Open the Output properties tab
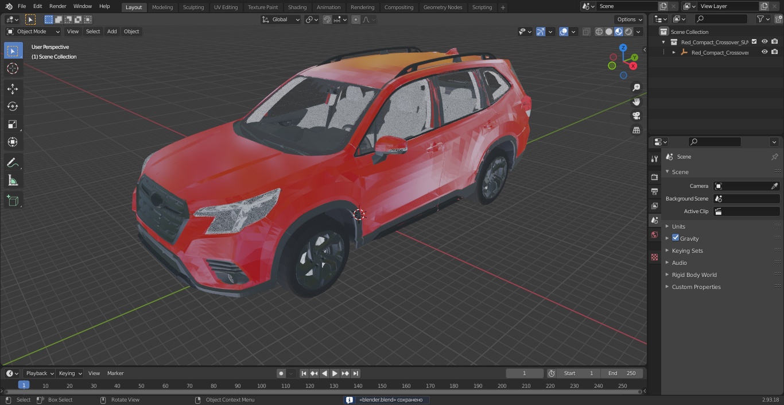Screen dimensions: 784x405 (x=654, y=191)
